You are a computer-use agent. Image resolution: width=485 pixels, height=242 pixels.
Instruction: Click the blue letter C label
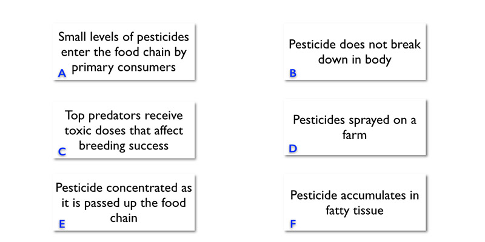[62, 151]
